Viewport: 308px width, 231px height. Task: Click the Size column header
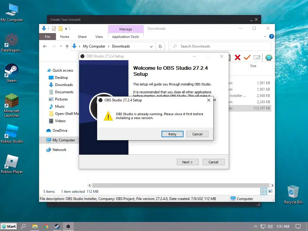(x=253, y=66)
